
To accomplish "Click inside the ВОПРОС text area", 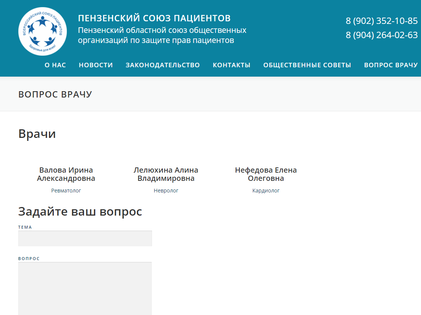I will pyautogui.click(x=85, y=288).
